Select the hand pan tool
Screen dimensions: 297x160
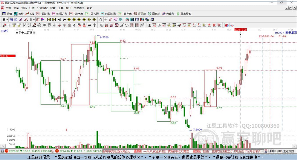pyautogui.click(x=101, y=19)
